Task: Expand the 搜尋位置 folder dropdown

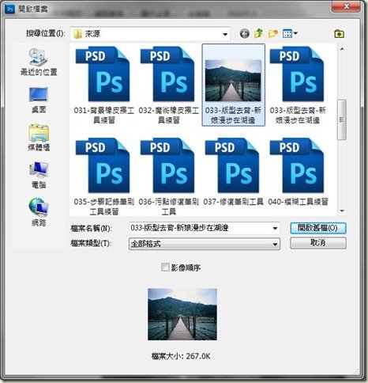Action: pos(225,34)
